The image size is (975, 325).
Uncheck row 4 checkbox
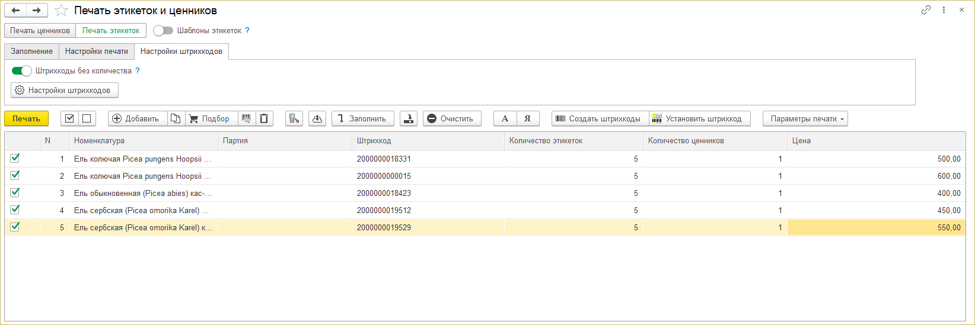pyautogui.click(x=15, y=210)
